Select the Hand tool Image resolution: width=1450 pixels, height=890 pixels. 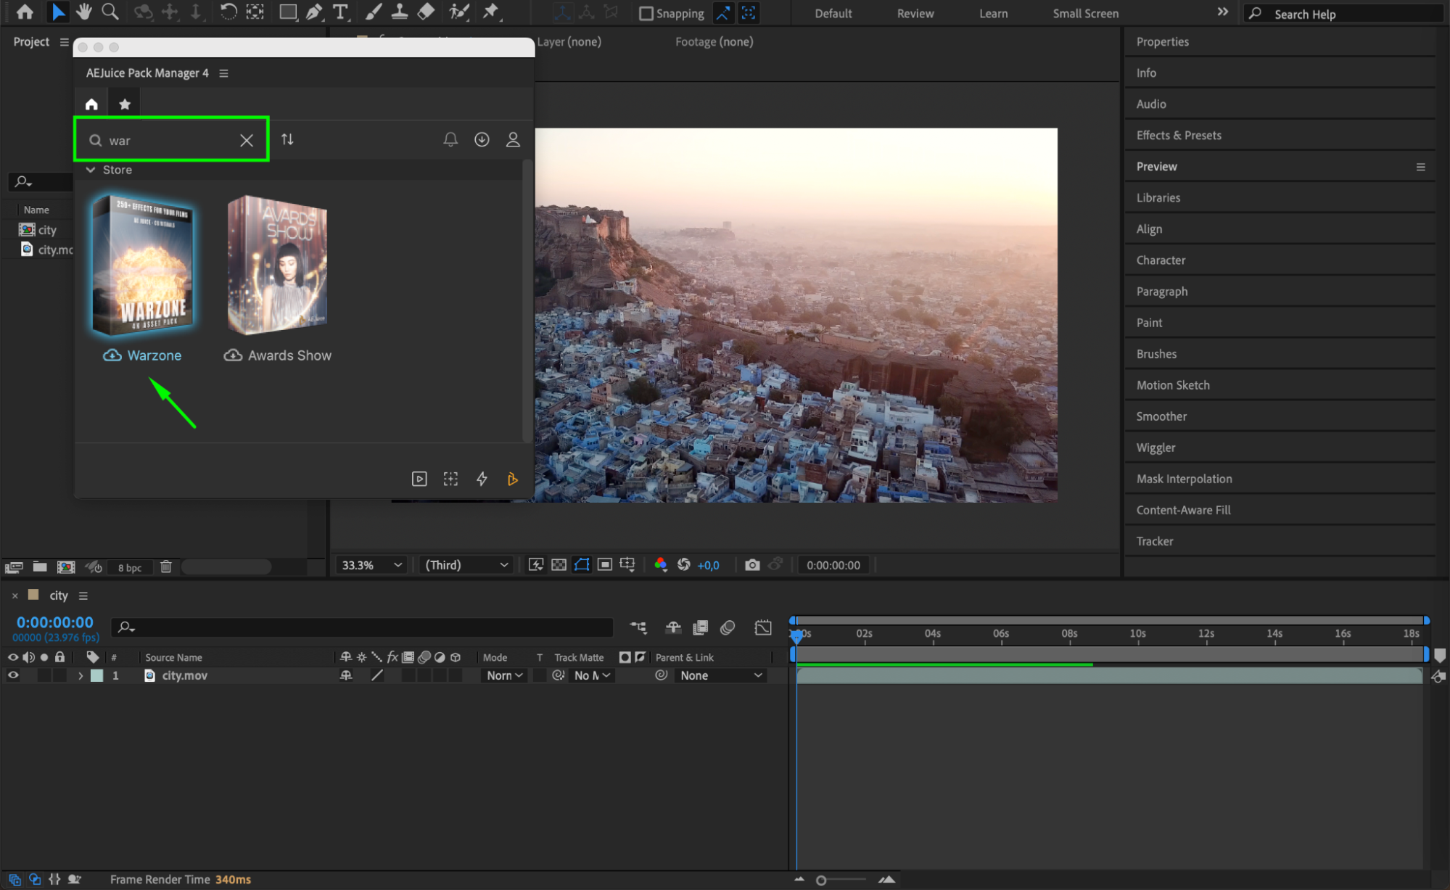point(84,12)
